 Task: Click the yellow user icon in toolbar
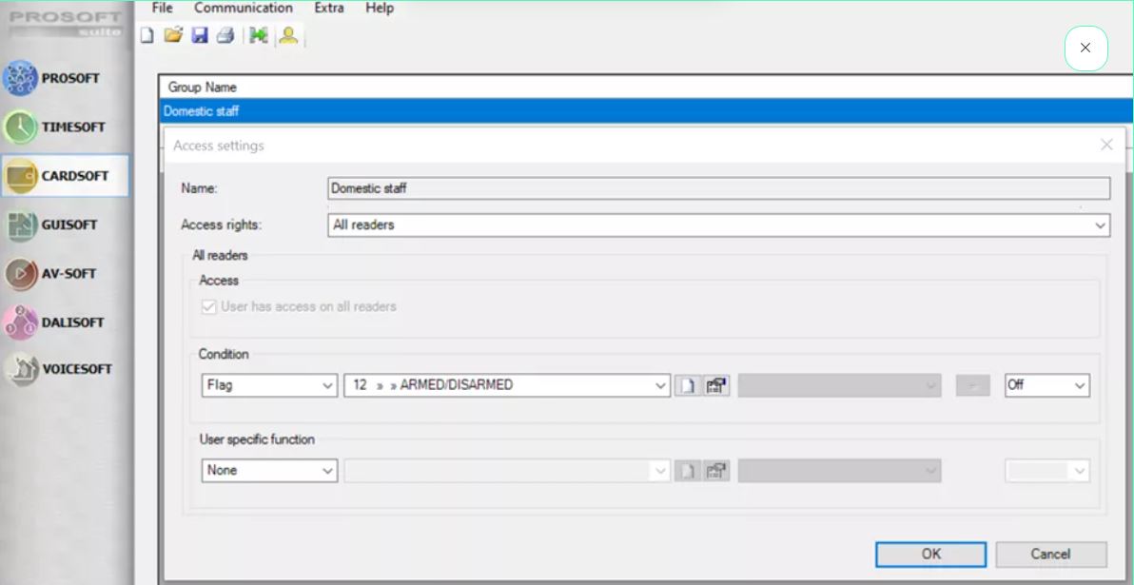(288, 36)
